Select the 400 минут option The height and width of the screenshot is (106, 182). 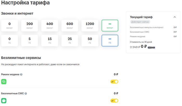50,25
